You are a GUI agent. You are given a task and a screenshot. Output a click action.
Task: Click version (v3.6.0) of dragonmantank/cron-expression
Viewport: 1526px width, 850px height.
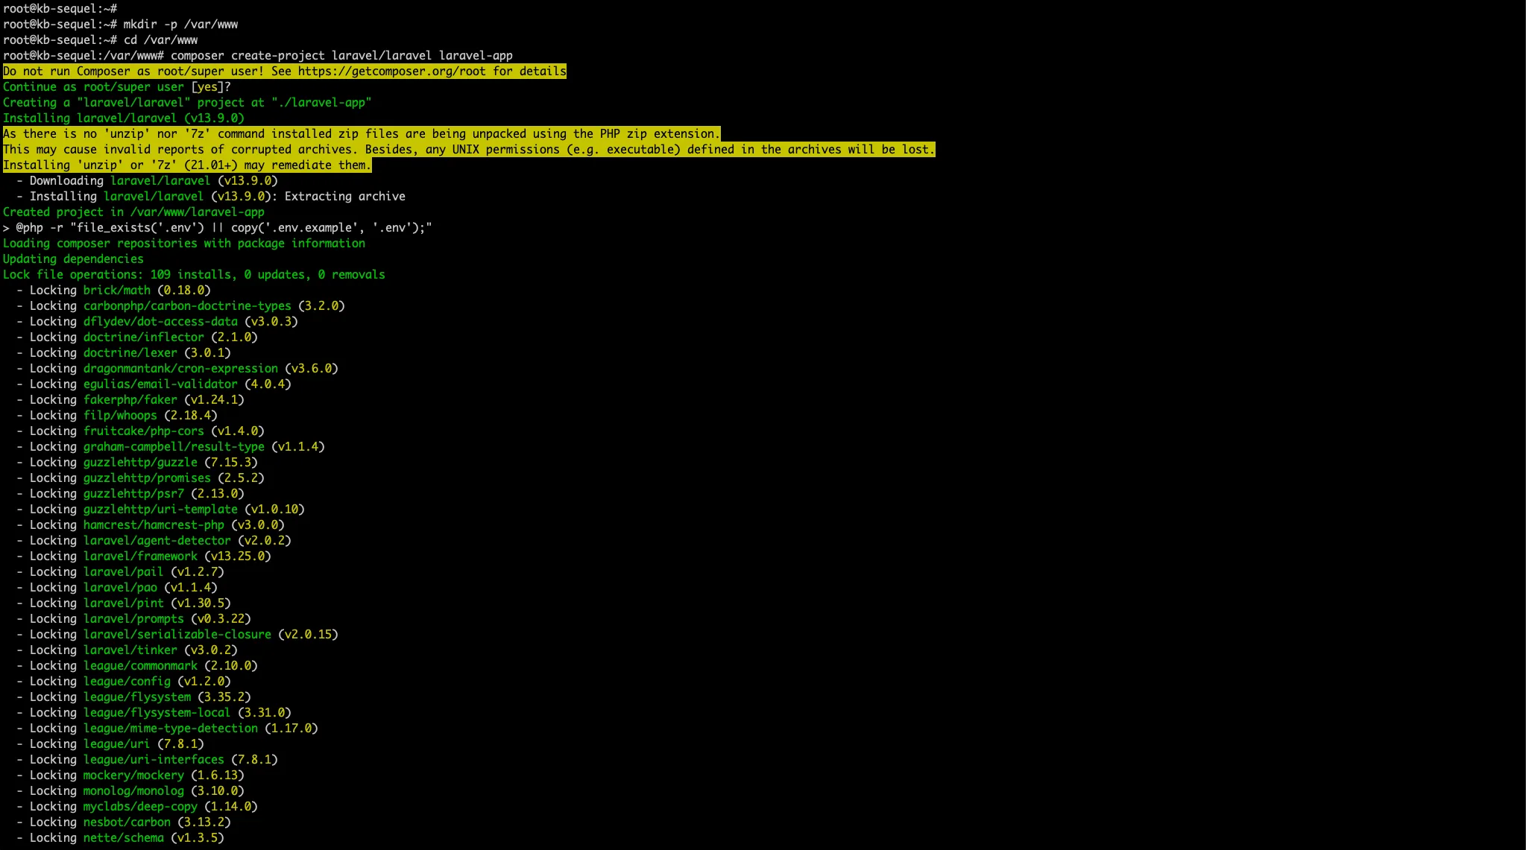312,369
